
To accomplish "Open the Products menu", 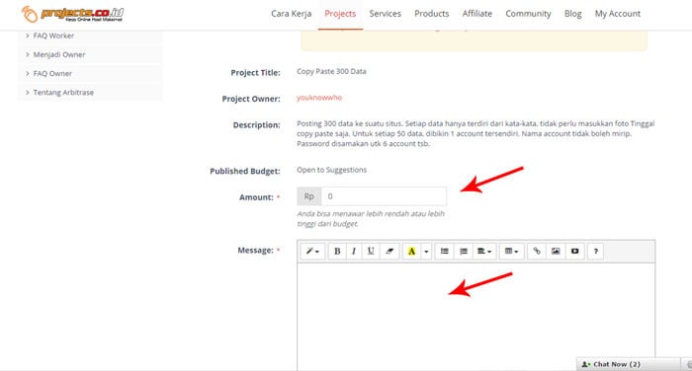I will pos(432,14).
